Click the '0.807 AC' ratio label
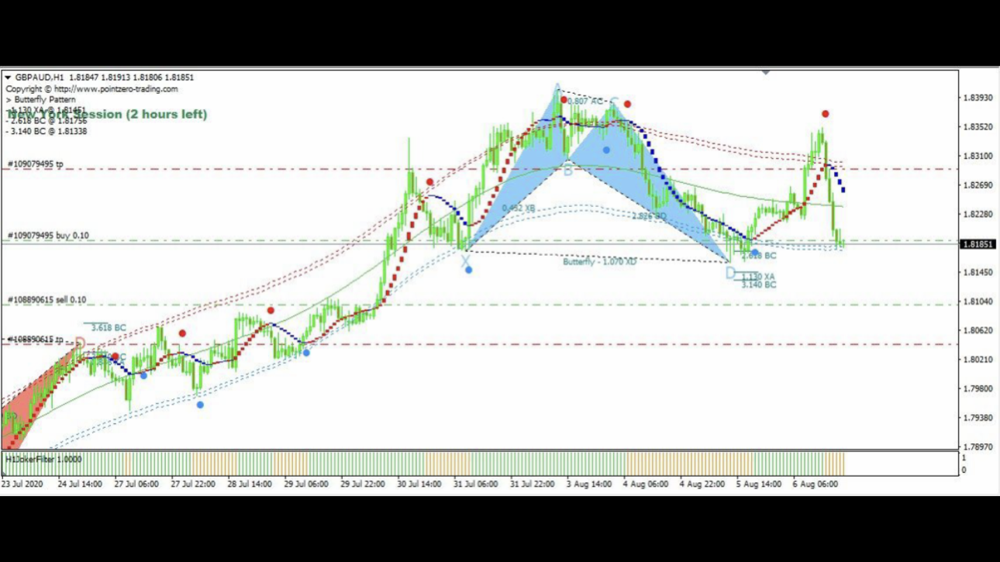 pyautogui.click(x=585, y=102)
